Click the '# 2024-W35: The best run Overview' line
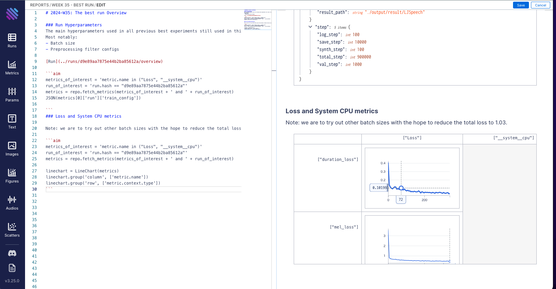The width and height of the screenshot is (556, 289). click(x=86, y=13)
